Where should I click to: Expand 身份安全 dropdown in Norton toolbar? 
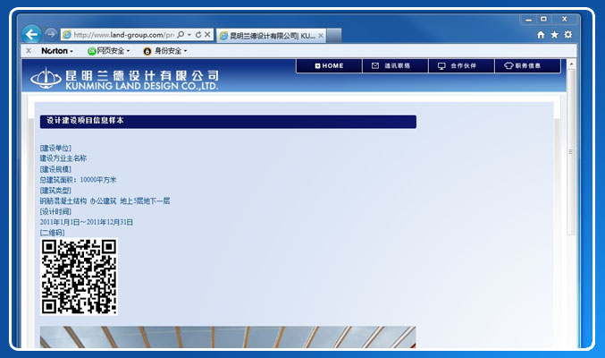[x=185, y=51]
